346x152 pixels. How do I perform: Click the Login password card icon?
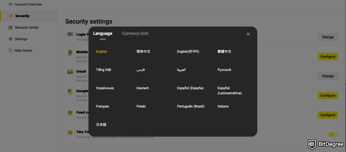tap(70, 34)
